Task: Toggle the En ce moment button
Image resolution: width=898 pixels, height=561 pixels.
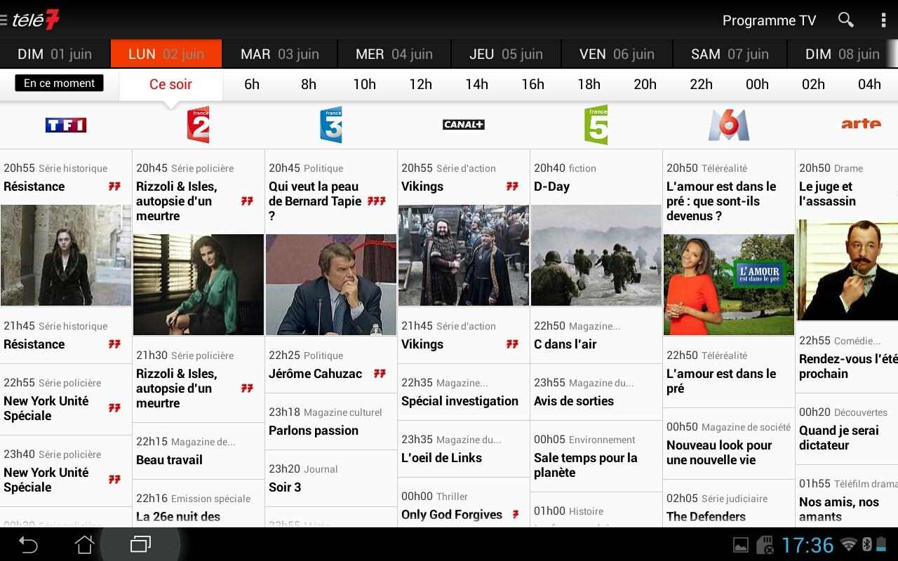Action: click(x=59, y=83)
